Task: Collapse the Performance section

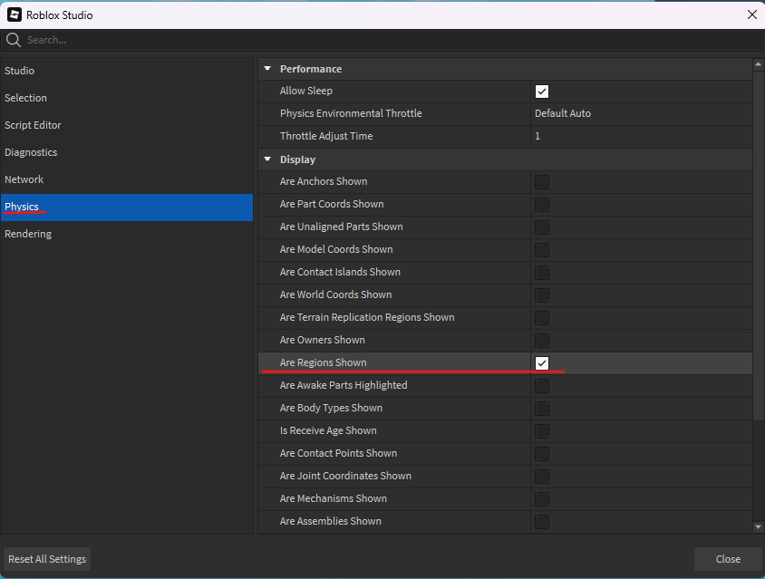Action: tap(267, 69)
